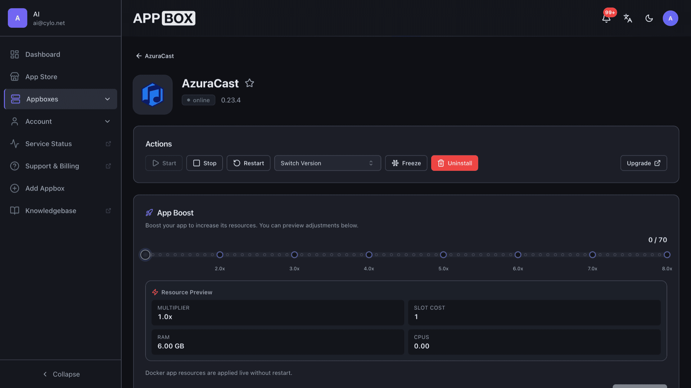This screenshot has width=691, height=388.
Task: Open Knowledgebase sidebar link
Action: [x=60, y=210]
